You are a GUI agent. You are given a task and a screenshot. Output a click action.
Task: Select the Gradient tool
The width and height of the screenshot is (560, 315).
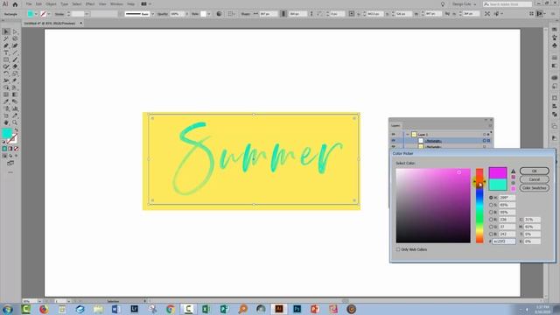tap(15, 94)
